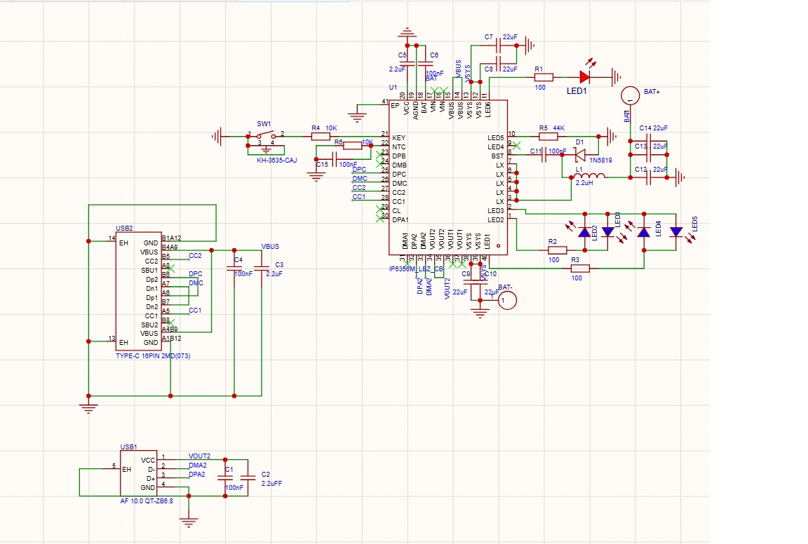This screenshot has width=808, height=544.
Task: Select the blue LED5 diode symbol
Action: tap(676, 232)
